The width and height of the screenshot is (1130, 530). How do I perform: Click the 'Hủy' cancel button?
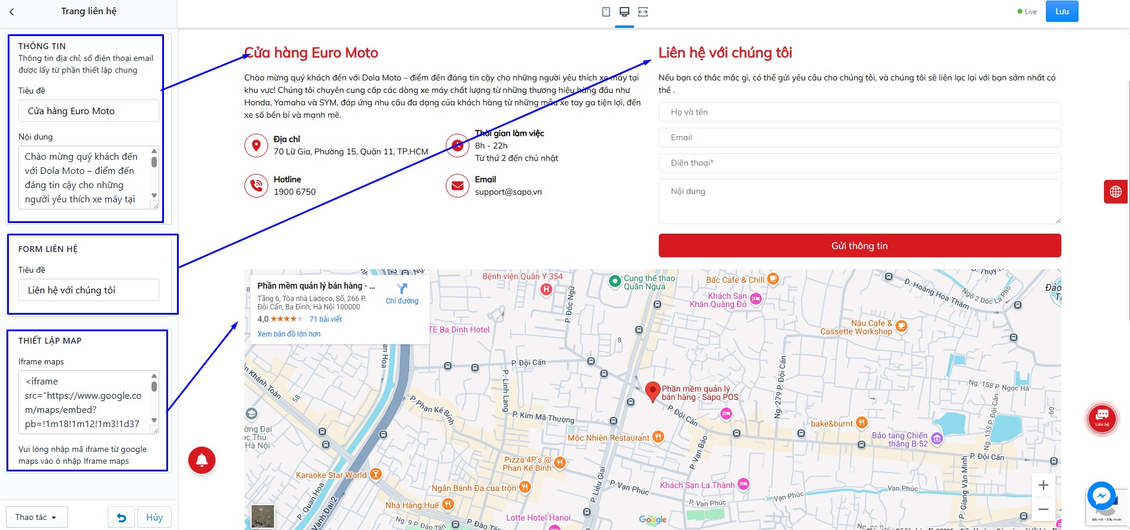(154, 518)
